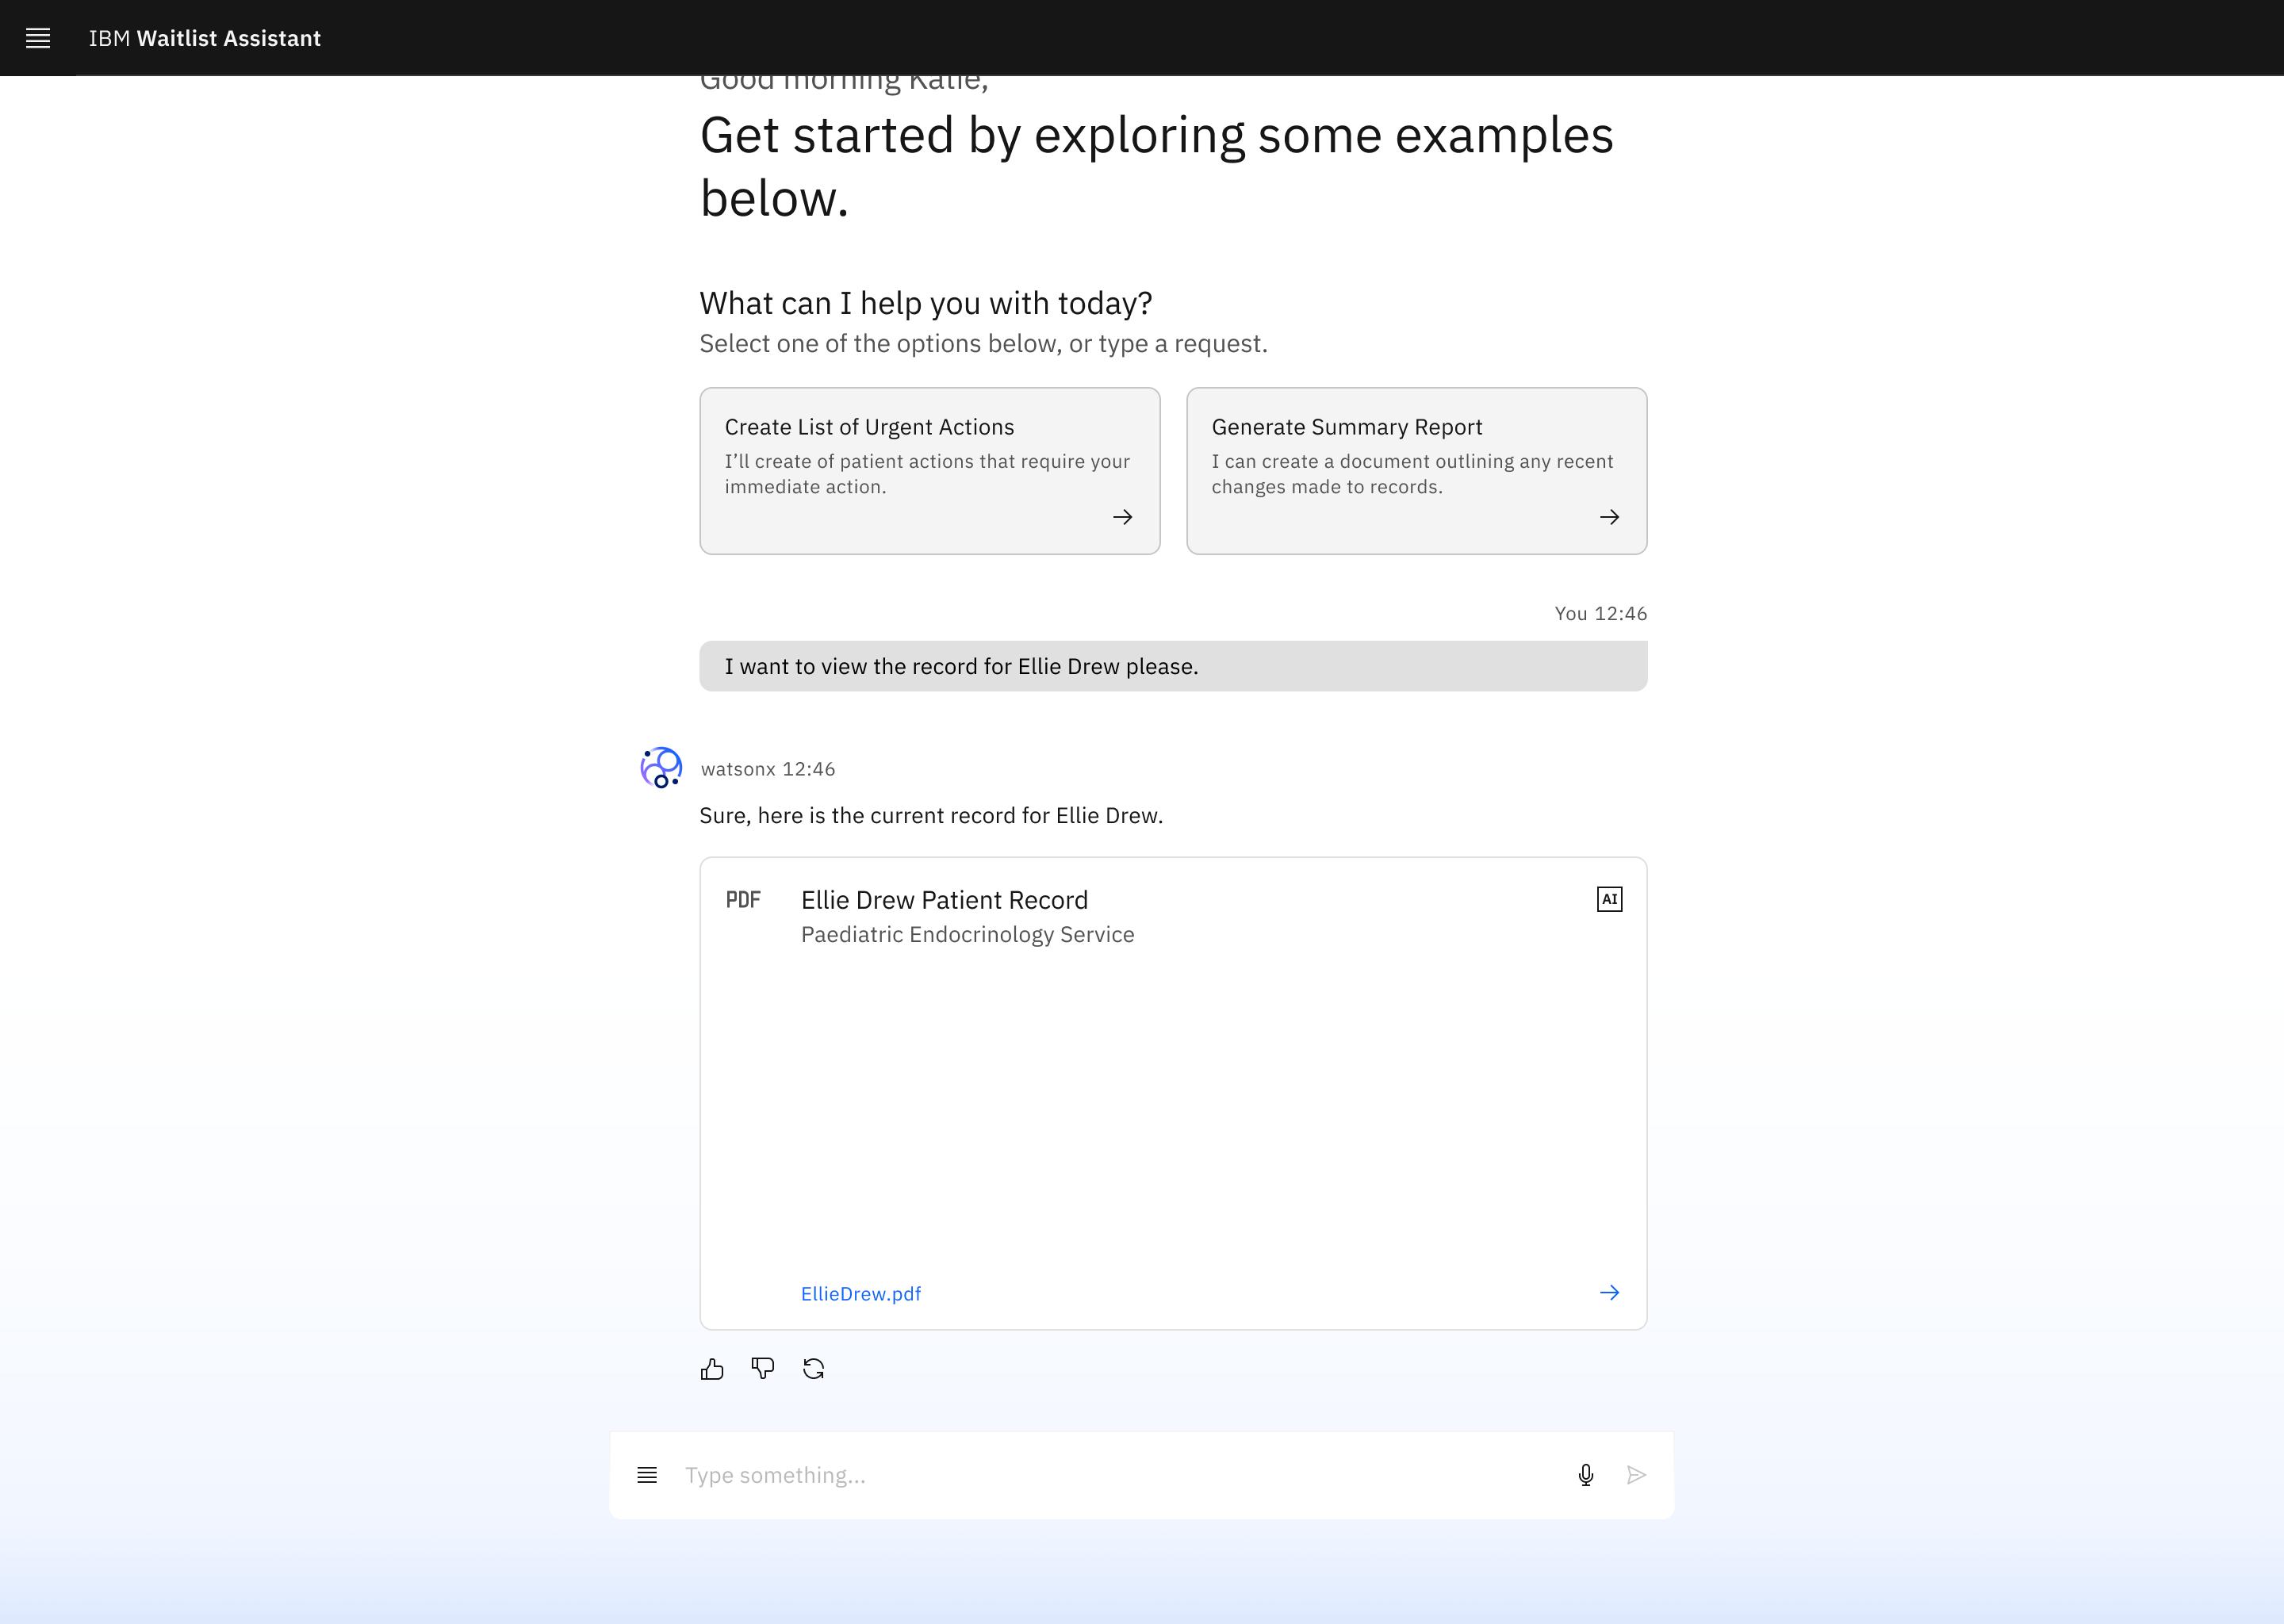Click the PDF file type icon
2284x1624 pixels.
pyautogui.click(x=743, y=900)
